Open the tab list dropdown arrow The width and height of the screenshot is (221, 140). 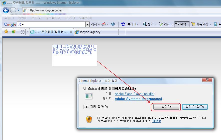27,32
